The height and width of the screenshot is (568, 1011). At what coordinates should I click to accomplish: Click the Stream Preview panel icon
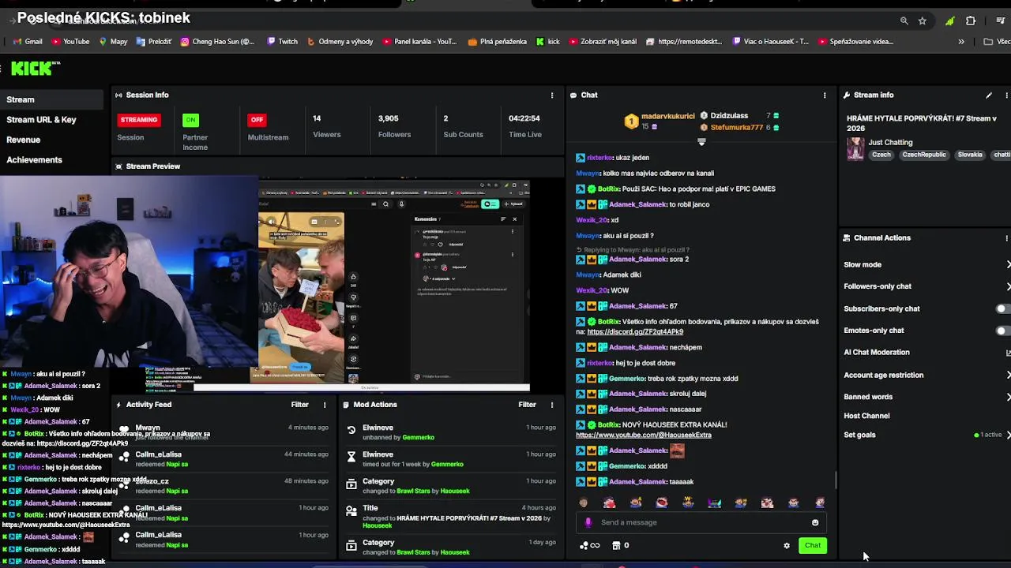coord(119,166)
